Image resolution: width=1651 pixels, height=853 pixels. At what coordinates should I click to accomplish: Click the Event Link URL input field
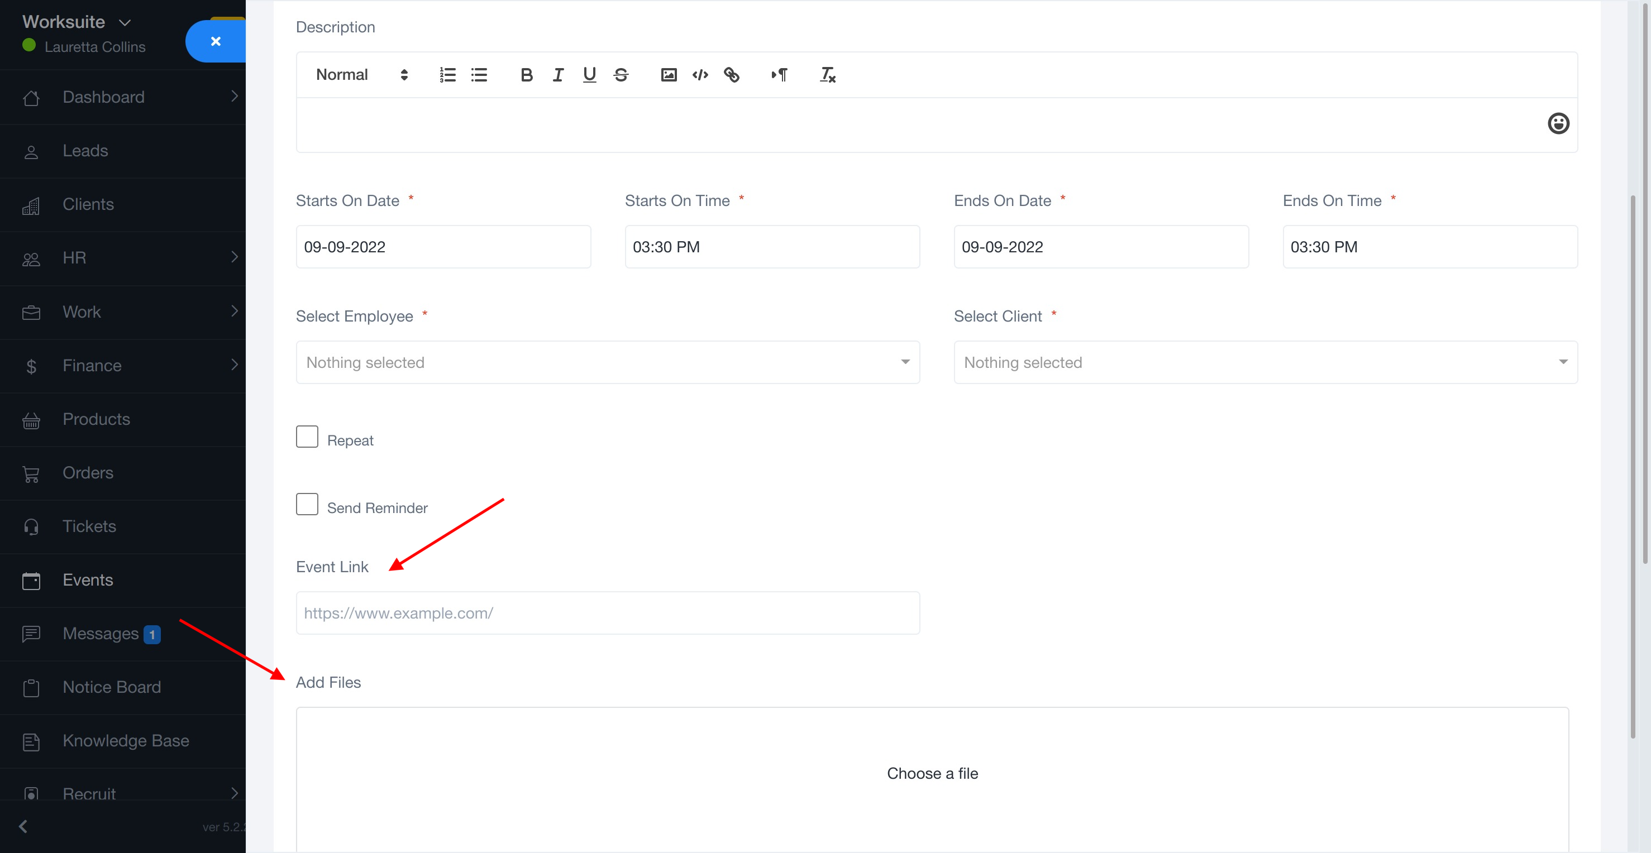pyautogui.click(x=607, y=614)
